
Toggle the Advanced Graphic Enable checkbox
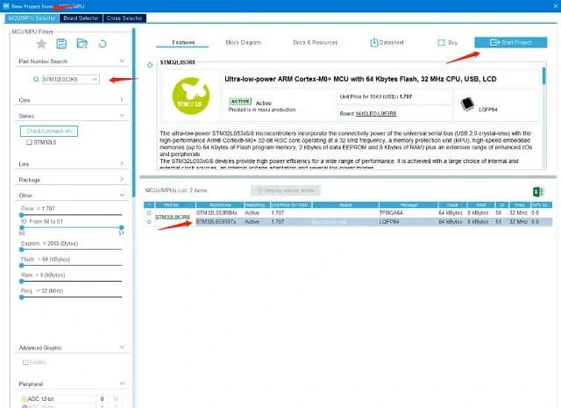pyautogui.click(x=25, y=362)
